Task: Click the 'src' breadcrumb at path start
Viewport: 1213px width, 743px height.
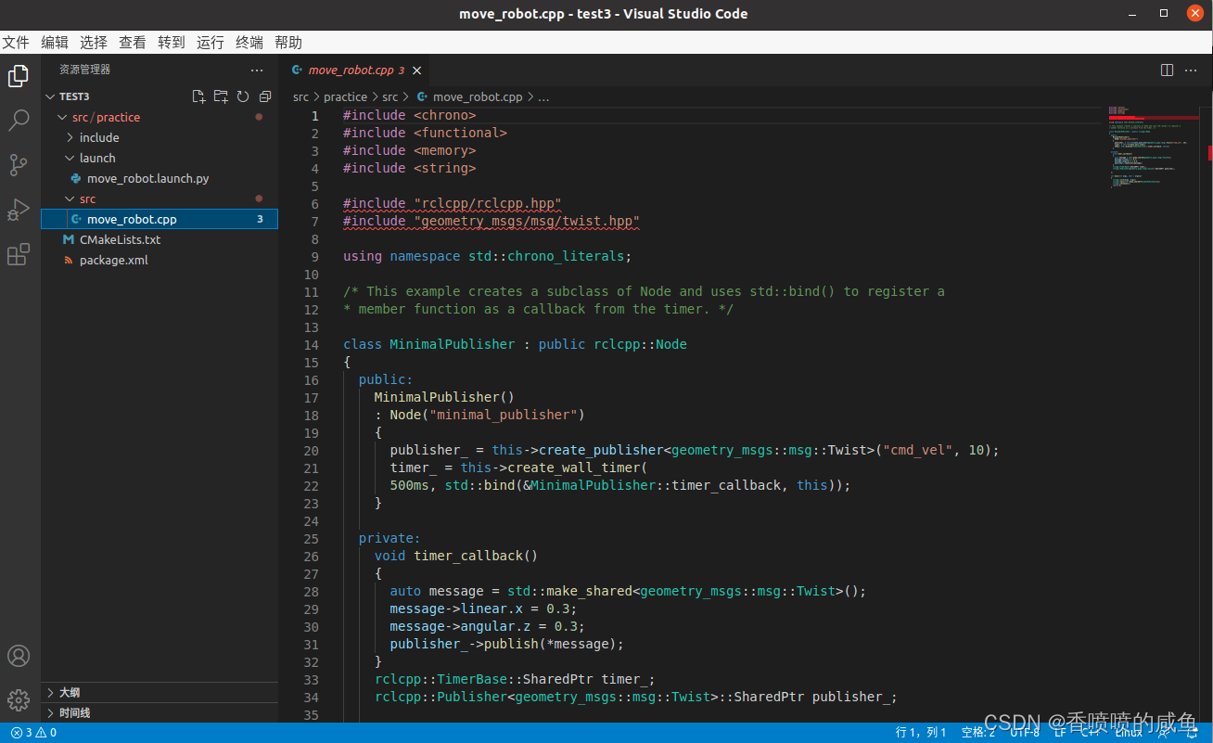Action: (x=300, y=96)
